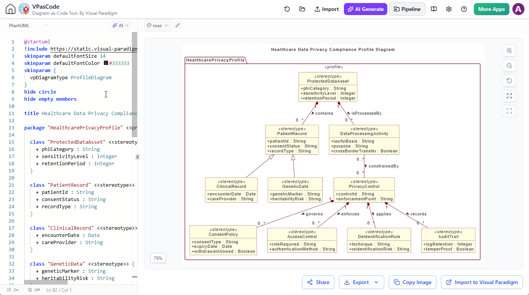This screenshot has width=529, height=295.
Task: Click the constrainedBy association label
Action: (x=384, y=166)
